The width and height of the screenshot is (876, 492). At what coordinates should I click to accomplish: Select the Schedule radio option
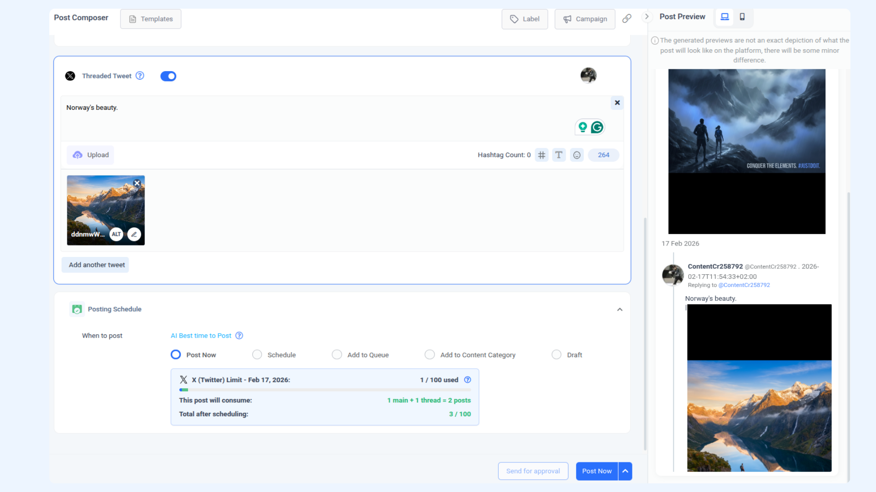257,354
